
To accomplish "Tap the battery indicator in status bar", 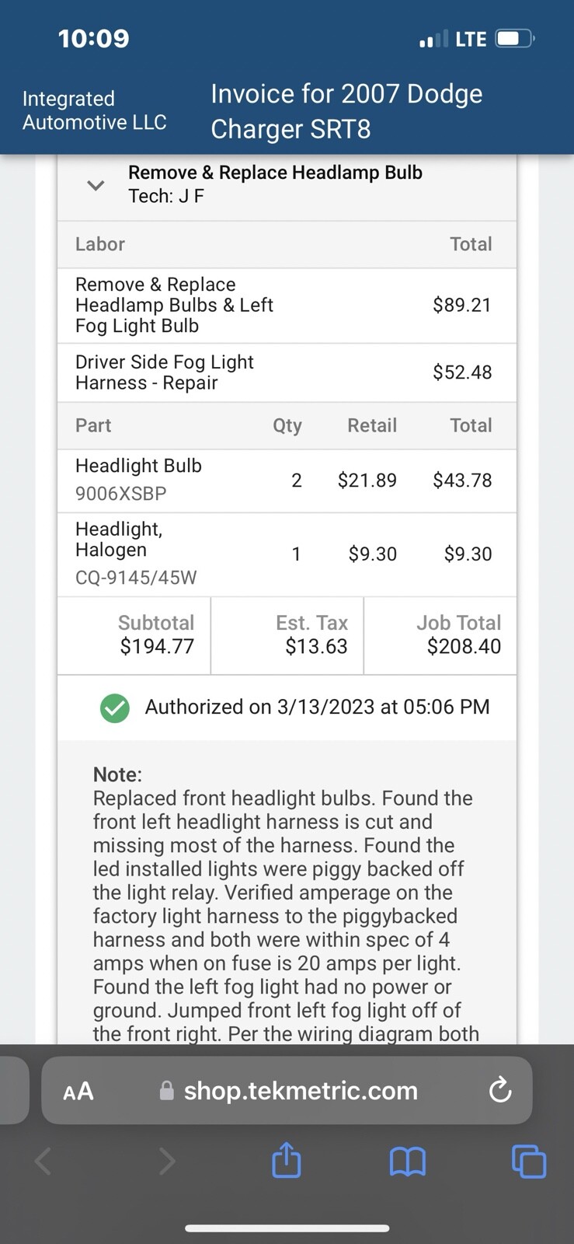I will (514, 39).
